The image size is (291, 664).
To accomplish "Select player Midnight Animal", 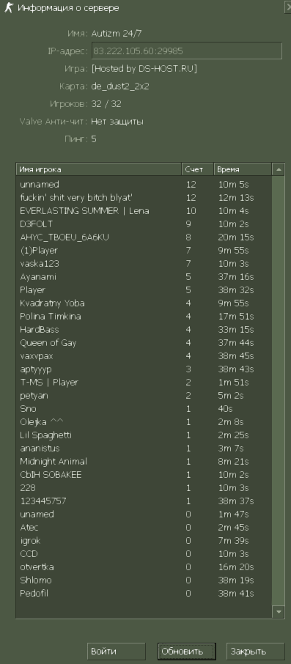I will [x=144, y=462].
